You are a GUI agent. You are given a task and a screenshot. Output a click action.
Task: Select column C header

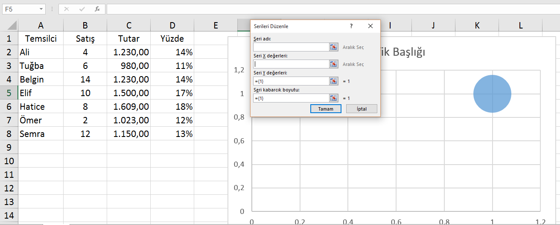coord(129,26)
